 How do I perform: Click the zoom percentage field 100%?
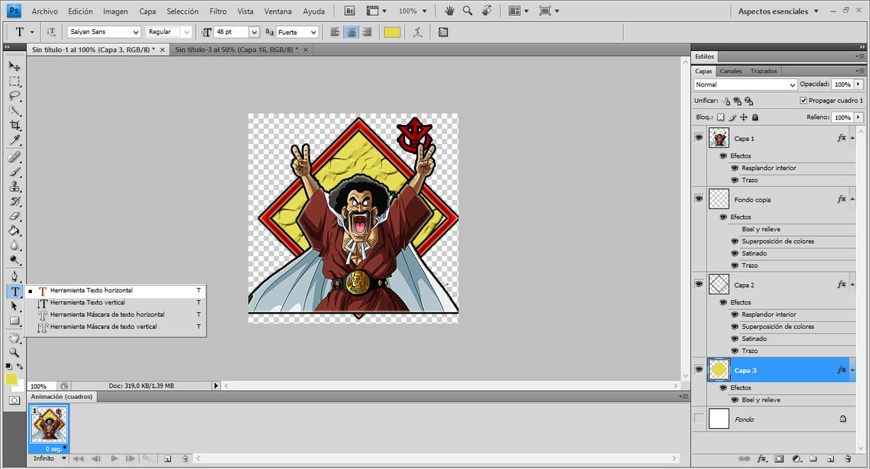tap(41, 386)
